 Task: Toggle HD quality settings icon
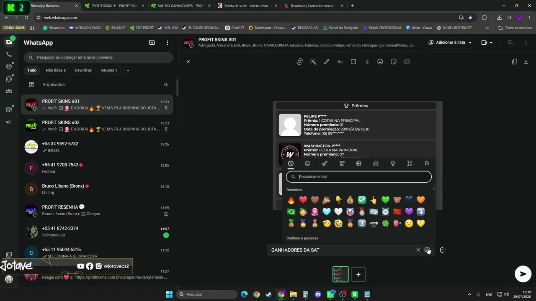pyautogui.click(x=407, y=61)
